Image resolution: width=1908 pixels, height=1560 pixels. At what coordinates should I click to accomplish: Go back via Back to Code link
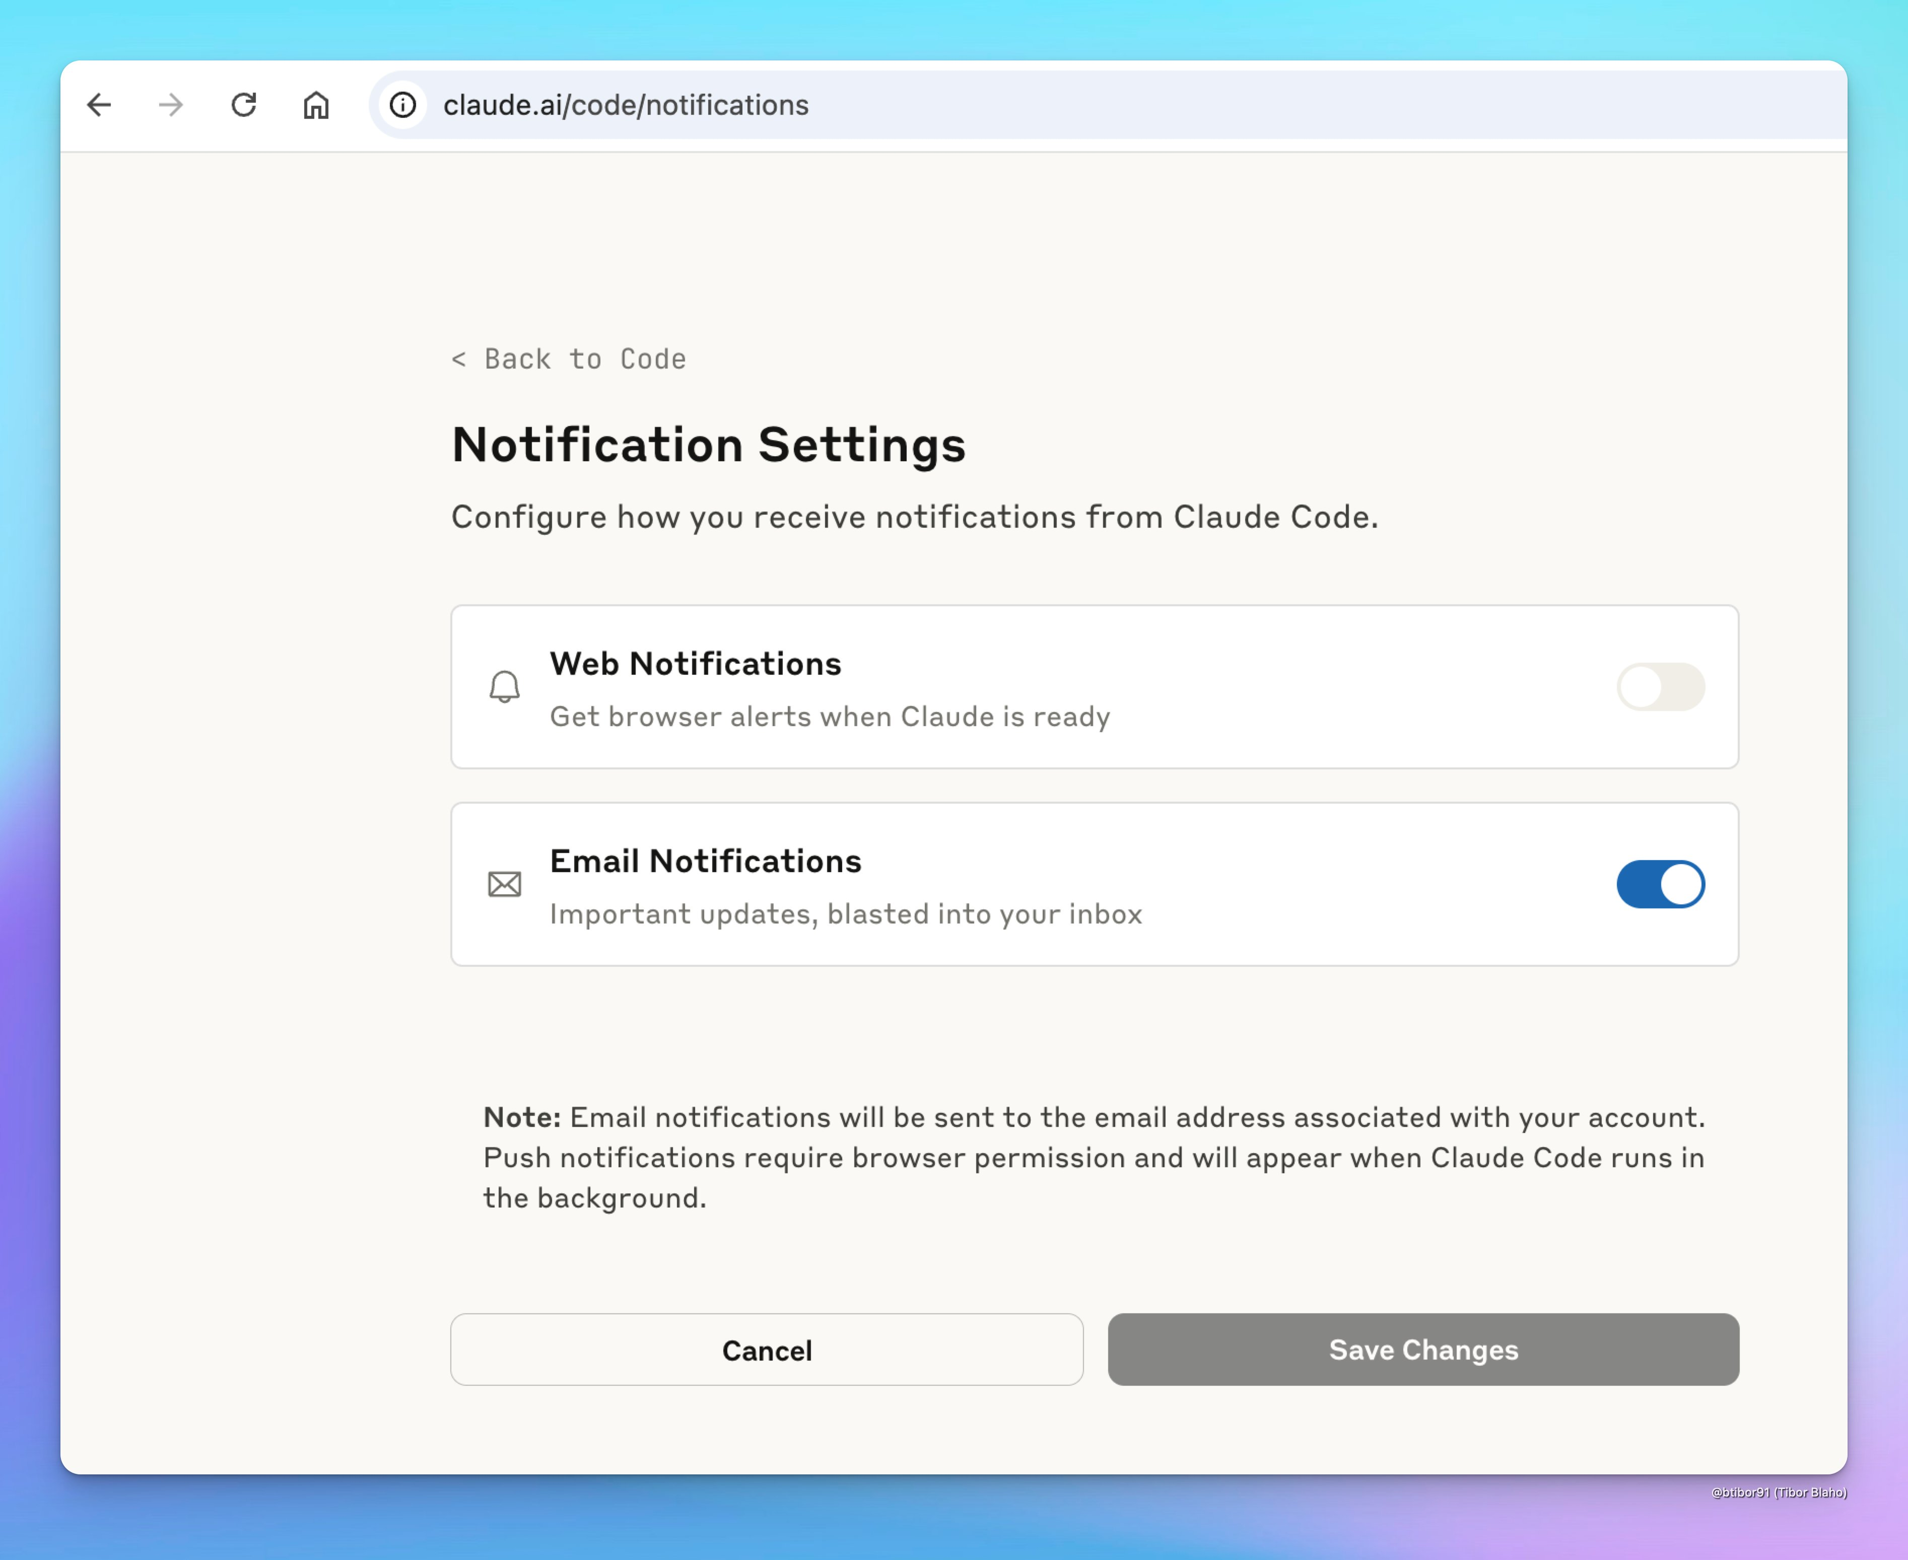[x=584, y=360]
